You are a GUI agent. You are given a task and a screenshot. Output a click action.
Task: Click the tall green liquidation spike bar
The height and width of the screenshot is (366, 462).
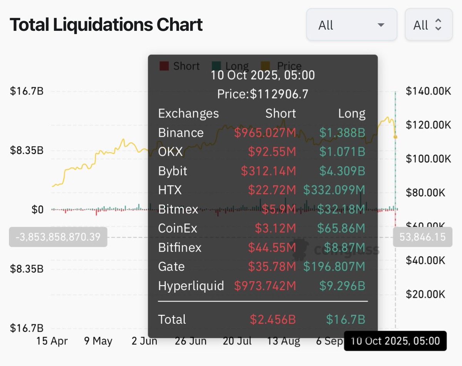pyautogui.click(x=395, y=150)
